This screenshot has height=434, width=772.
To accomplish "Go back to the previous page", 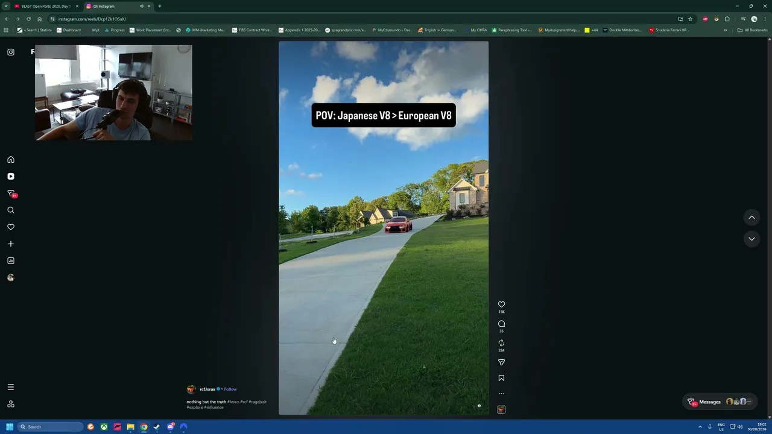I will [x=7, y=19].
